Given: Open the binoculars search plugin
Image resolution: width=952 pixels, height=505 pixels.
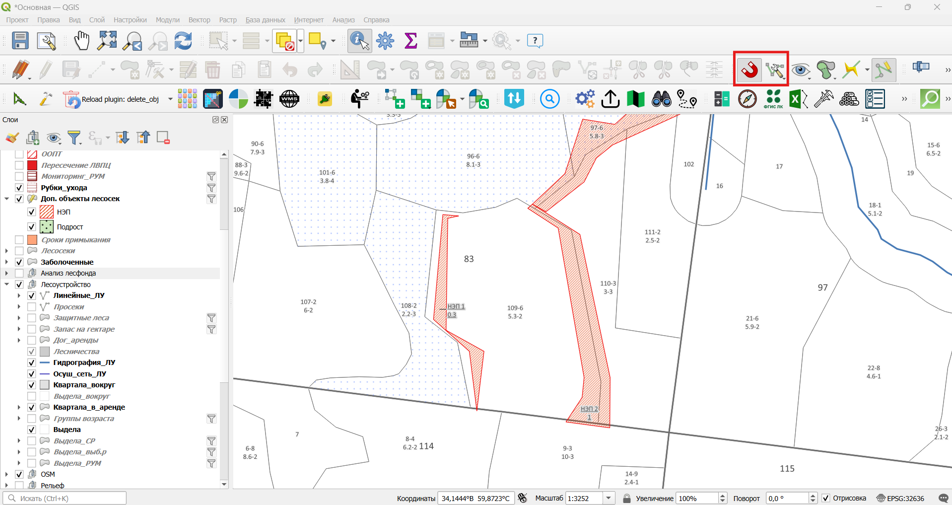Looking at the screenshot, I should point(662,99).
